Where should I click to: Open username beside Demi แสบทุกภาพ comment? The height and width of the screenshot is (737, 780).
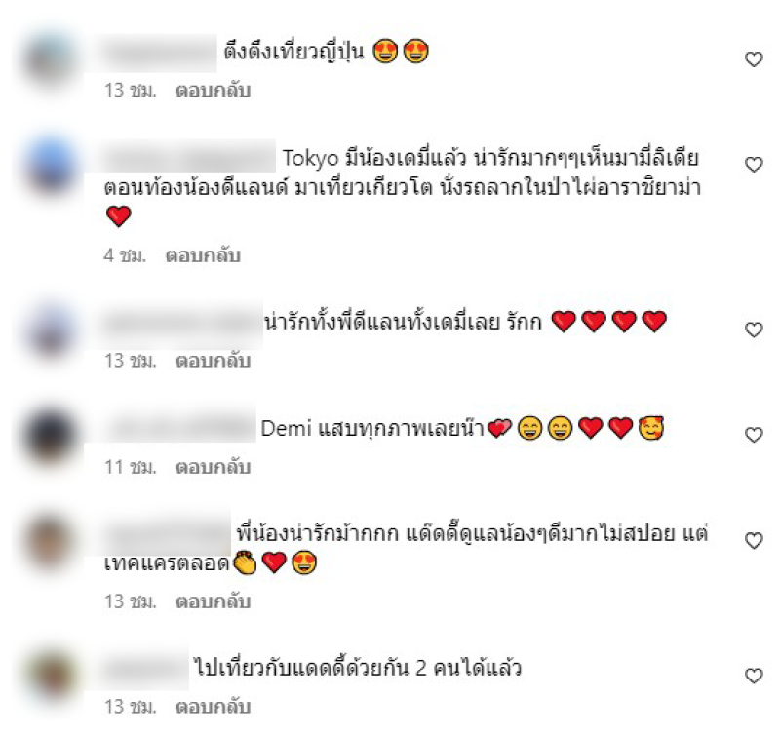[180, 428]
